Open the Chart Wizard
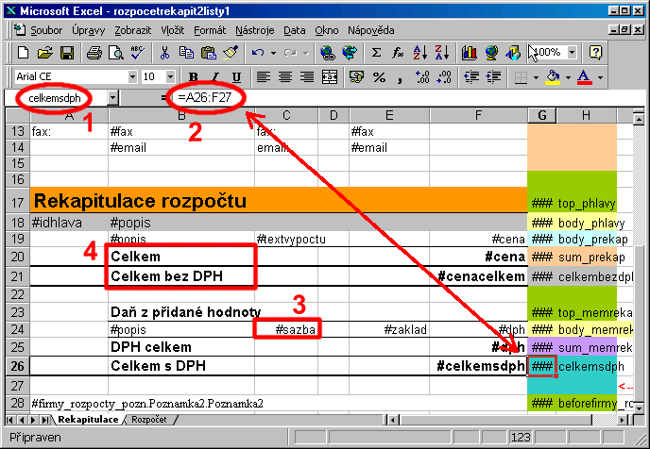The width and height of the screenshot is (650, 449). (470, 53)
